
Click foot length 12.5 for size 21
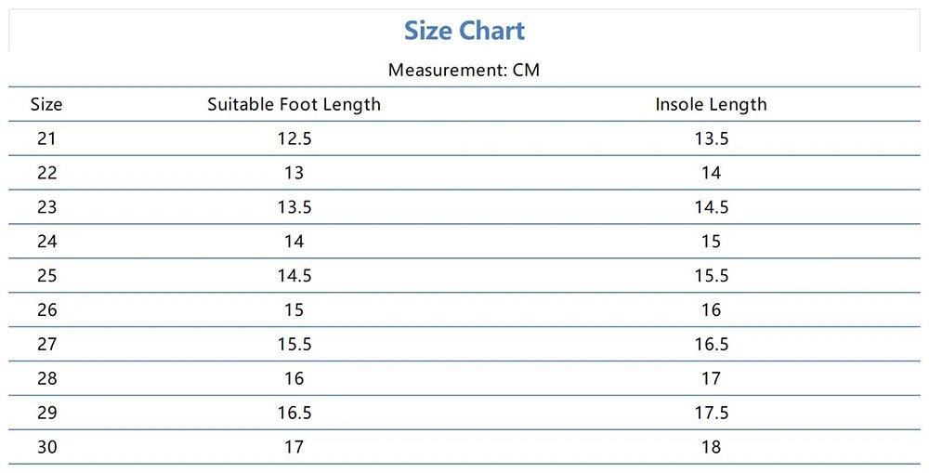[x=294, y=138]
